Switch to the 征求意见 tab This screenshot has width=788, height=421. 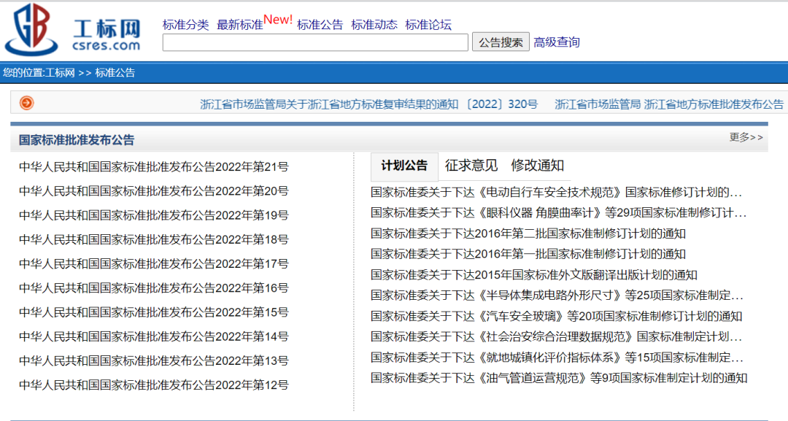click(471, 166)
